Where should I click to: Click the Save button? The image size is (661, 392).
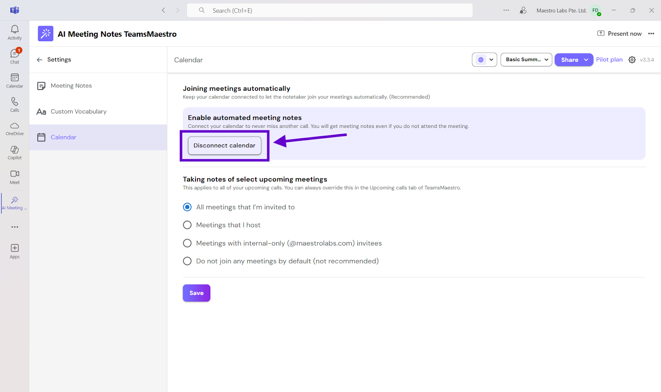click(x=197, y=293)
